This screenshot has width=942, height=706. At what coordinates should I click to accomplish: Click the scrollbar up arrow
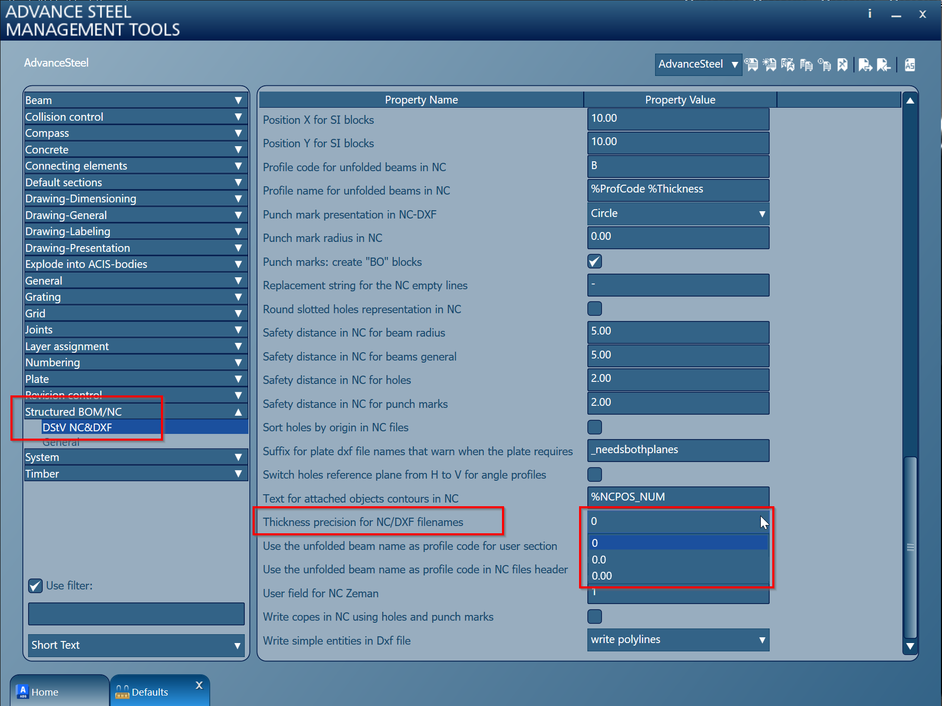pyautogui.click(x=910, y=100)
